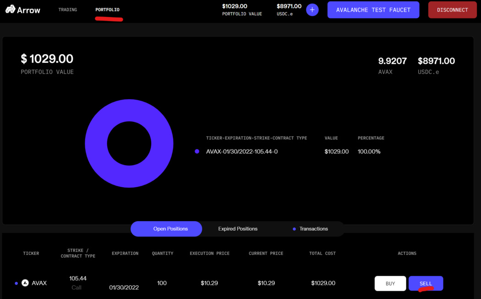
Task: Click the Strike / Contract Type header
Action: click(78, 253)
